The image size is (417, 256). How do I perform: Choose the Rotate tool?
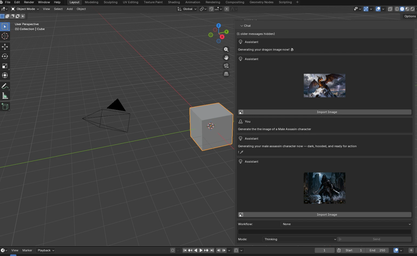click(x=5, y=56)
